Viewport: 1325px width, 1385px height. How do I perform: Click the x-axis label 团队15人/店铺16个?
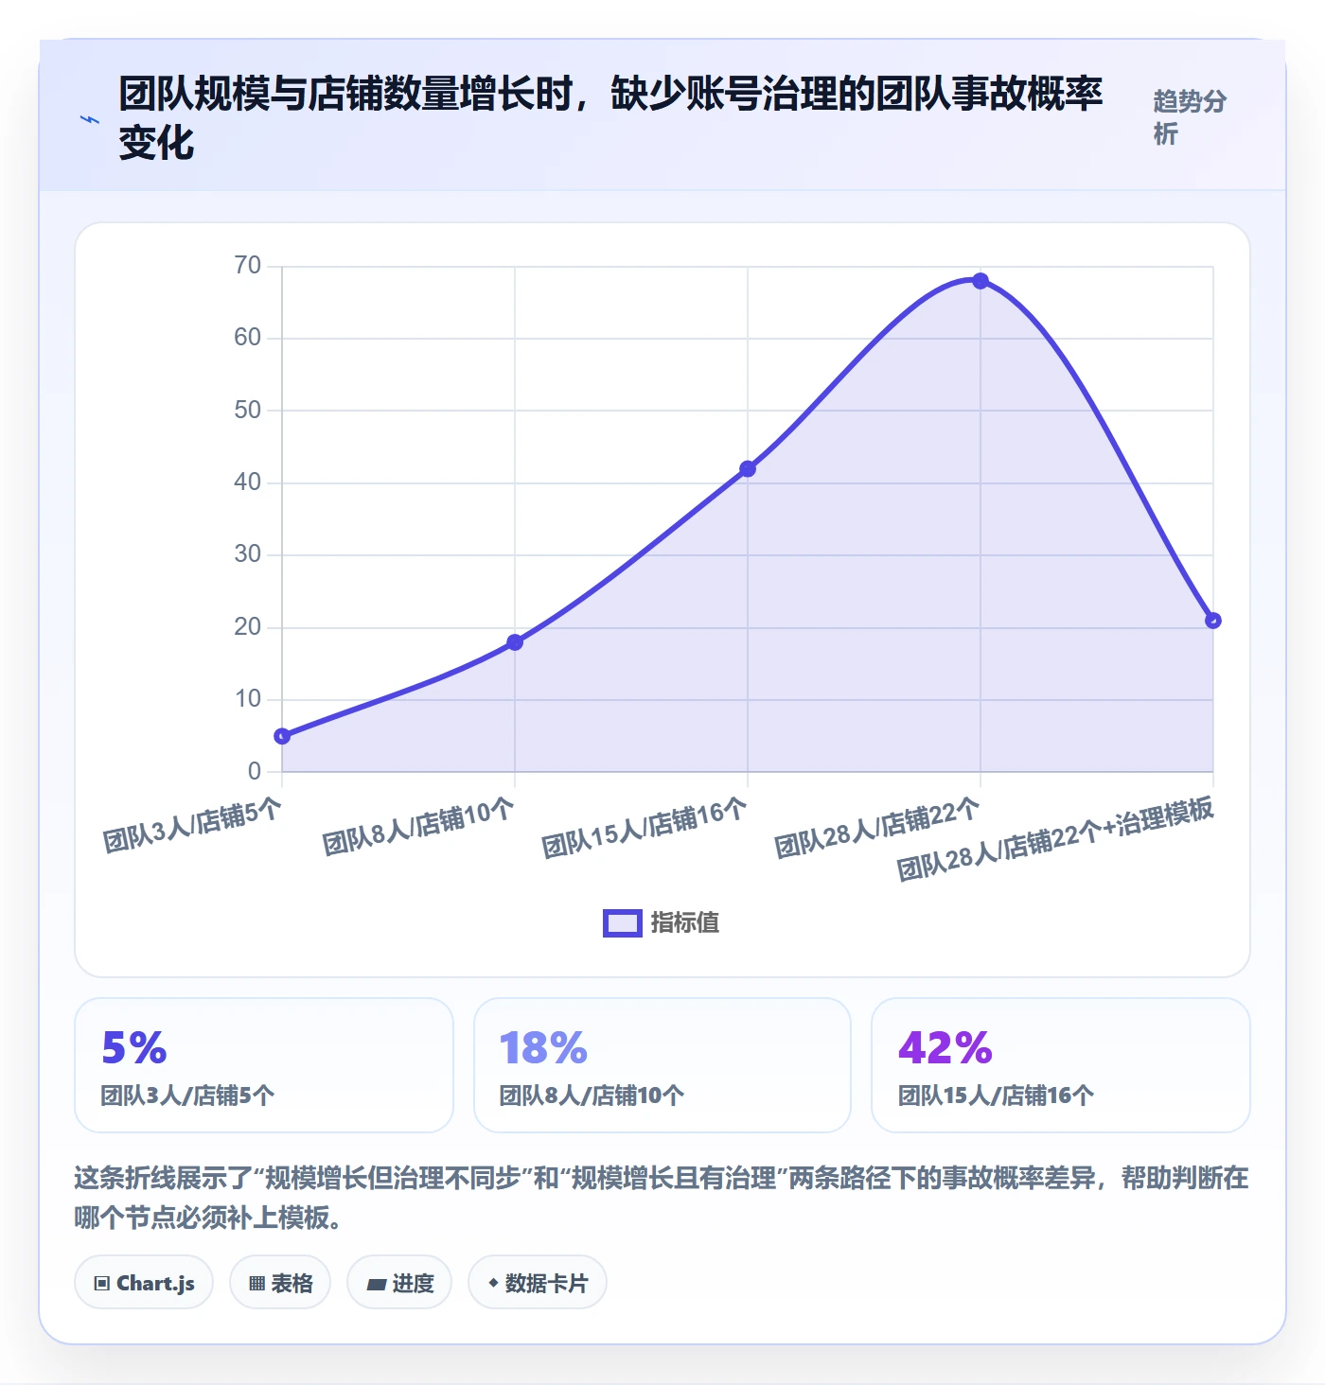pos(644,828)
